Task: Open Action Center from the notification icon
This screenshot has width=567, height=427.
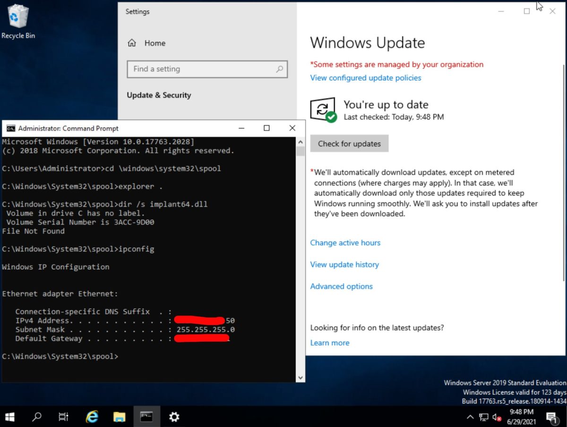Action: [x=552, y=417]
